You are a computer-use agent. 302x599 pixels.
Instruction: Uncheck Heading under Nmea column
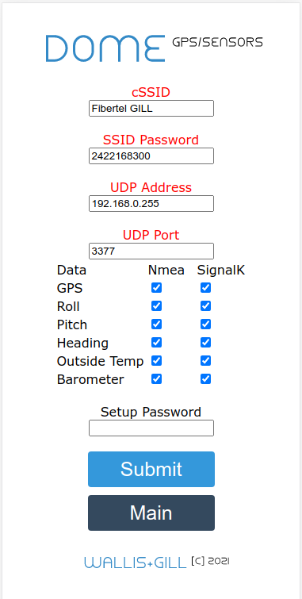coord(156,343)
